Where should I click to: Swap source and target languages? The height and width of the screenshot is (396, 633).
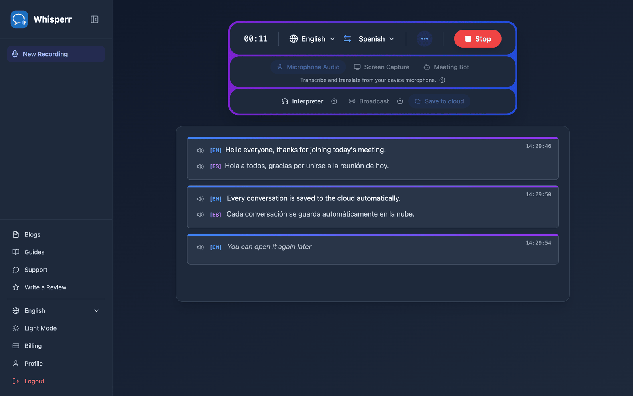[347, 39]
